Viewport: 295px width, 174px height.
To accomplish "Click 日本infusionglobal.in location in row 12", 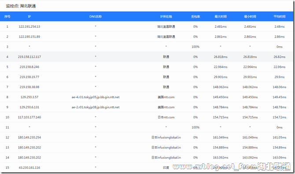I will (166, 137).
